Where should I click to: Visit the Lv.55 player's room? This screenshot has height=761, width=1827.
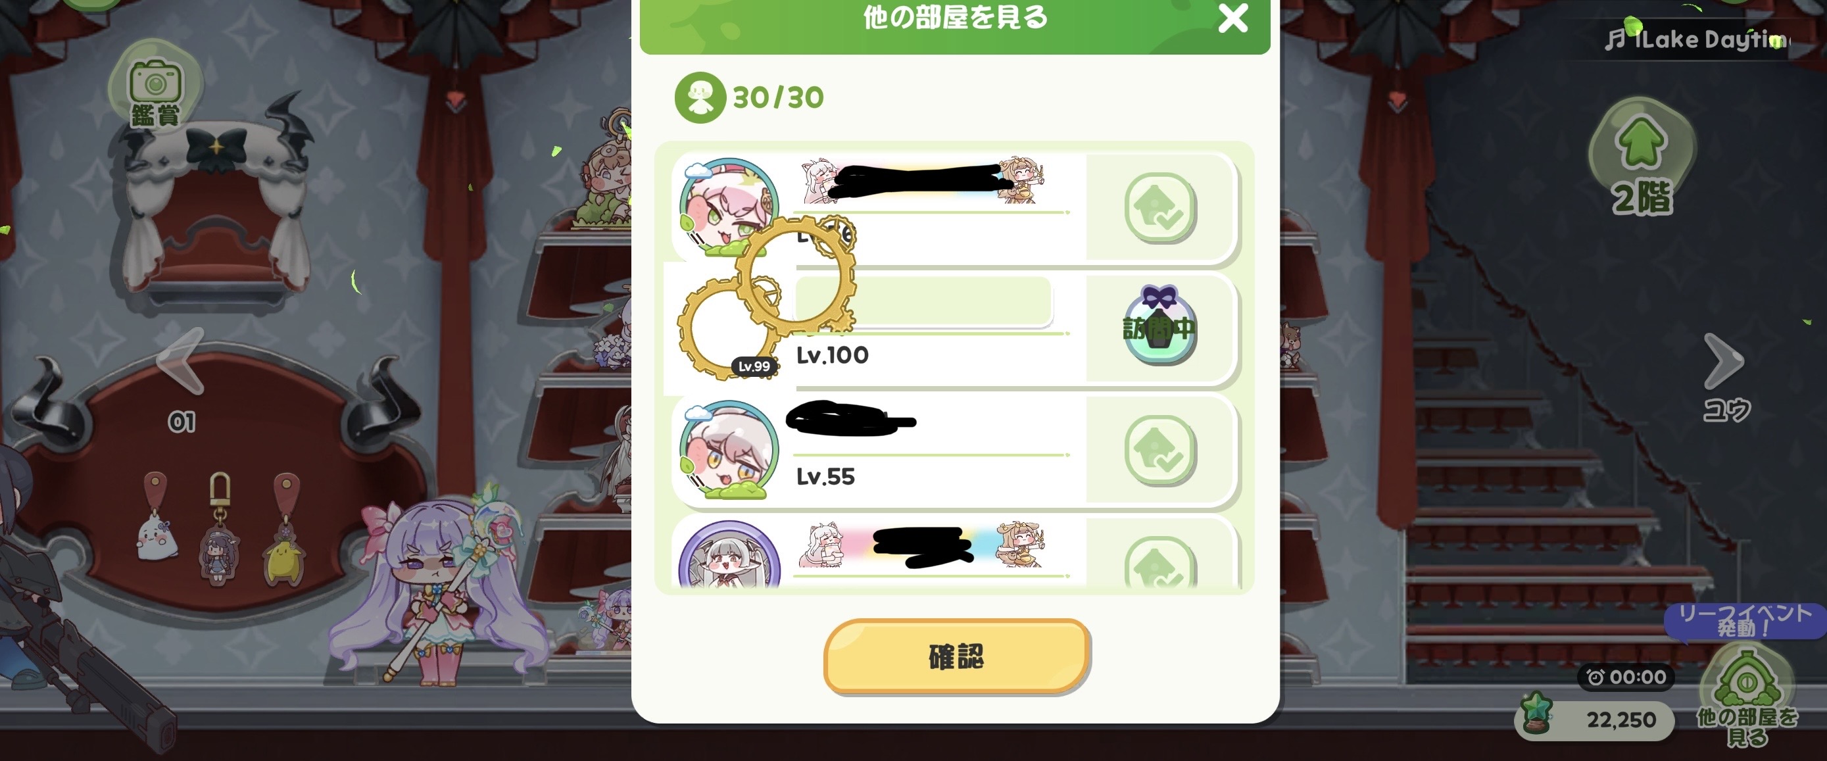(x=1159, y=451)
